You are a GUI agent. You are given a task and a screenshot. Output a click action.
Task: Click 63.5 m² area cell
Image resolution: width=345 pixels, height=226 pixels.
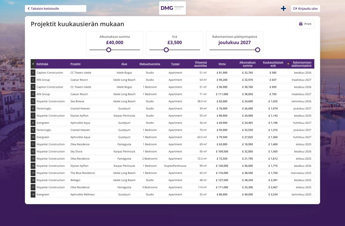(x=202, y=137)
